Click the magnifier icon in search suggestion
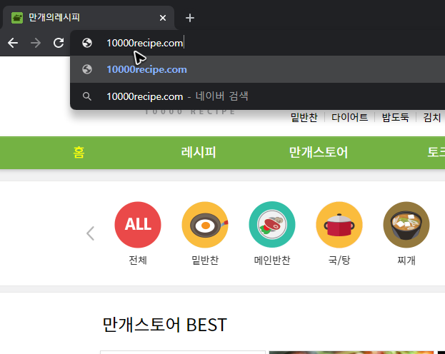 (x=87, y=96)
